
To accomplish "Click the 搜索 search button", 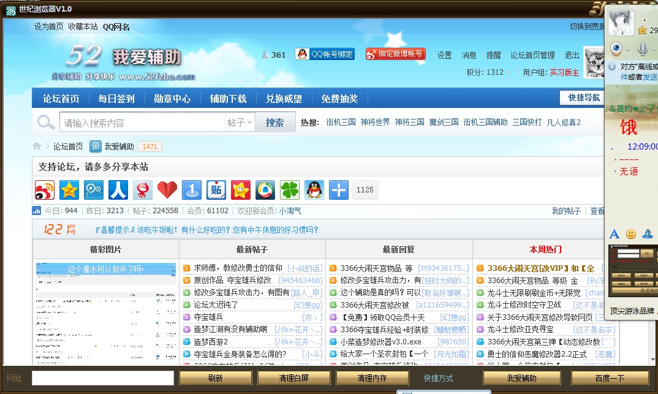I will tap(274, 123).
